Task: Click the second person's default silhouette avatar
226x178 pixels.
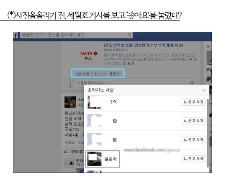Action: [95, 121]
